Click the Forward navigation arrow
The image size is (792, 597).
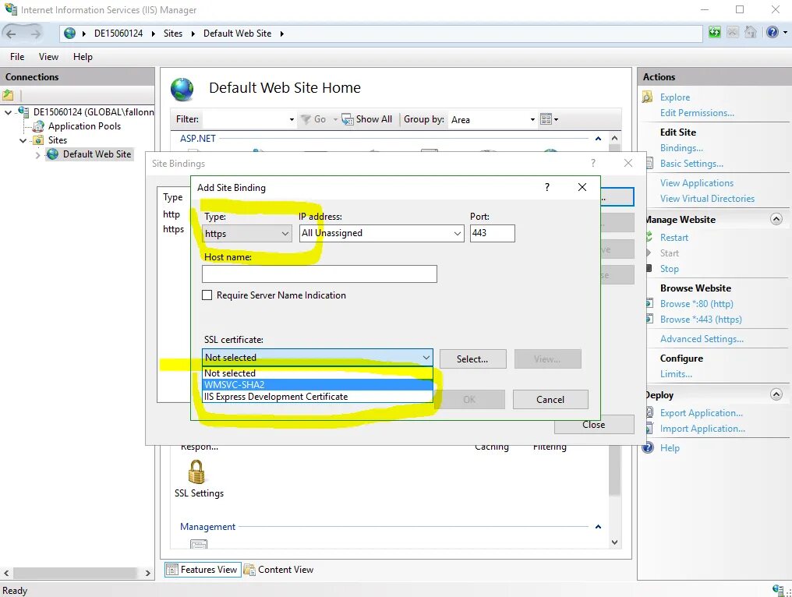click(x=35, y=34)
